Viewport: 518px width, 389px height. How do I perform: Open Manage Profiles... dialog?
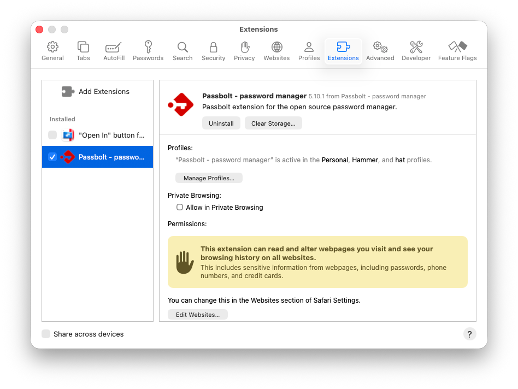[x=209, y=178]
